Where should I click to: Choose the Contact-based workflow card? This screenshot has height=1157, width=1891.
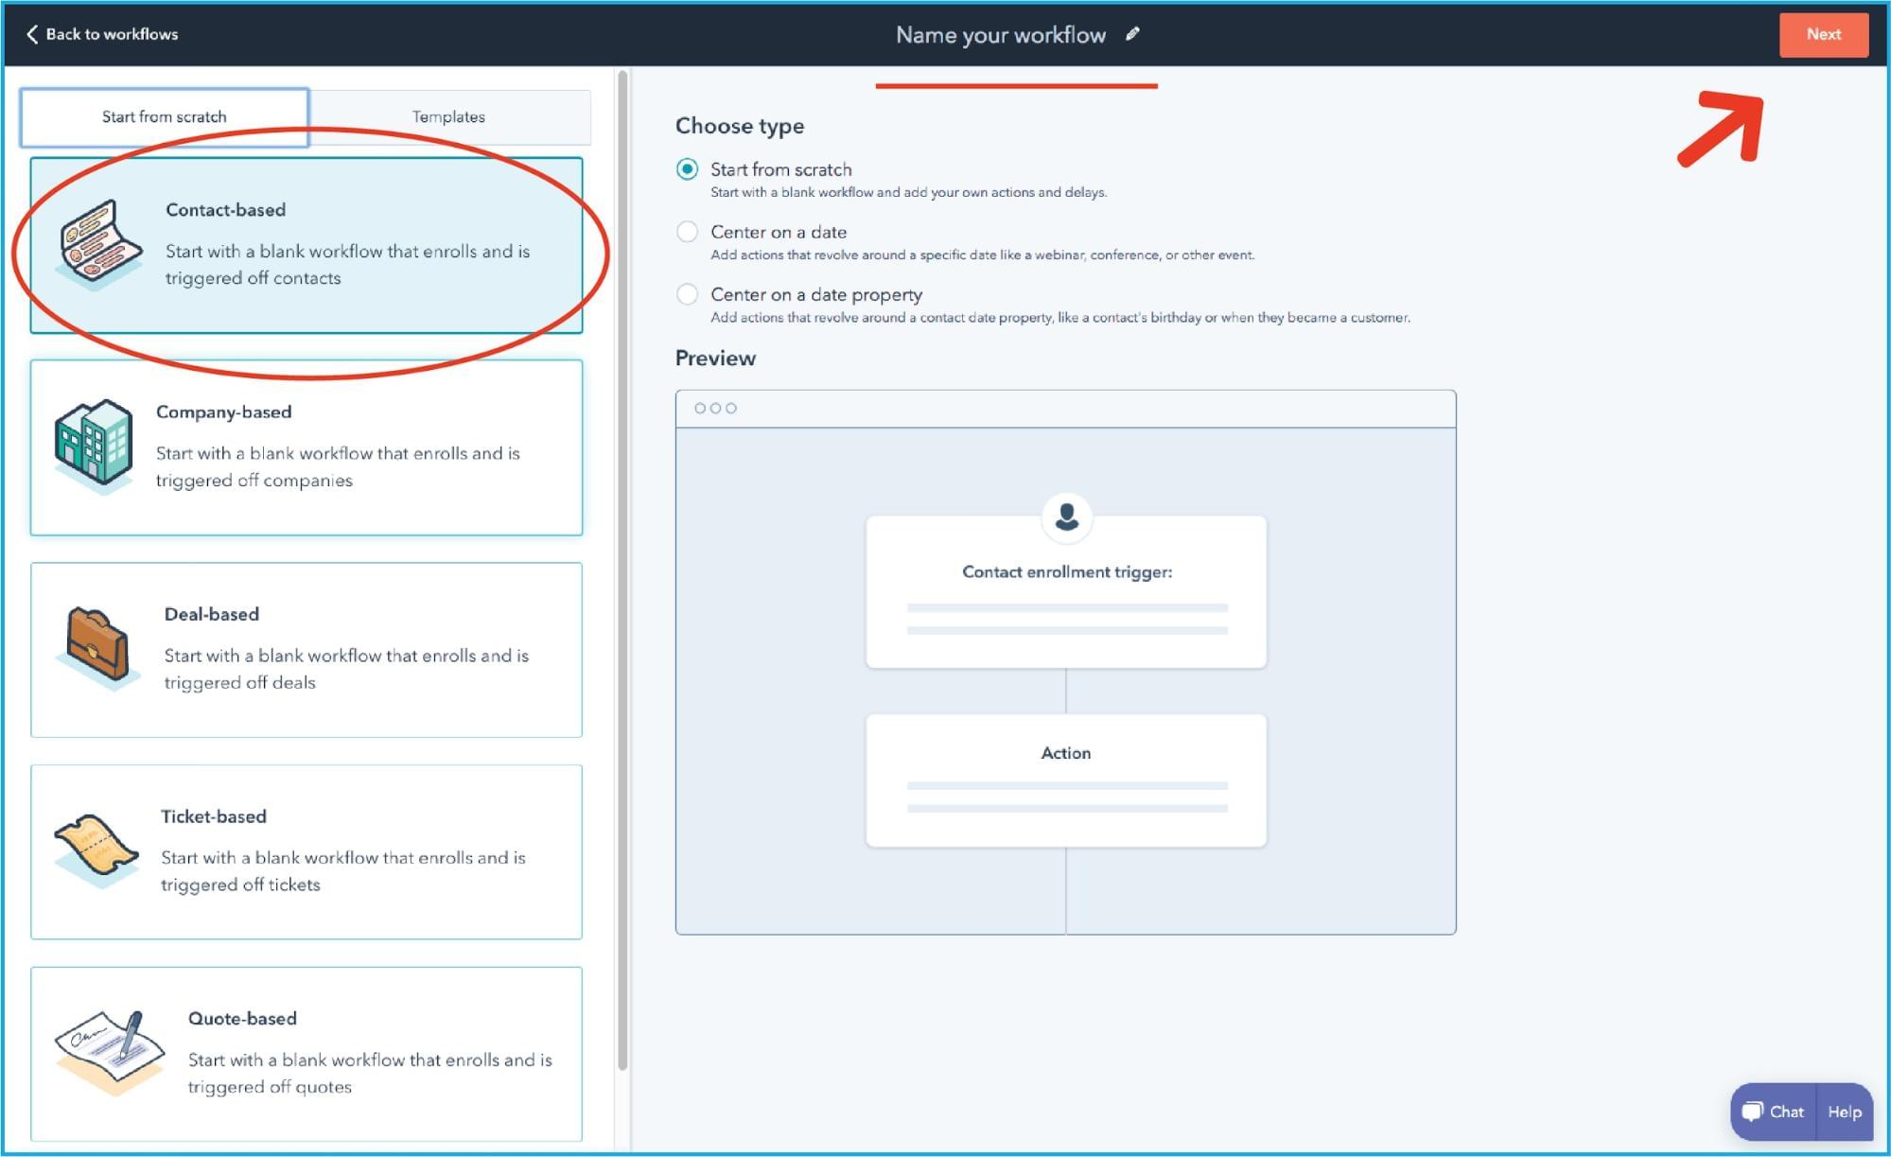pyautogui.click(x=306, y=245)
